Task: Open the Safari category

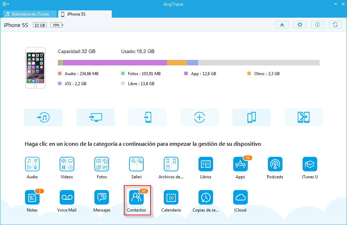Action: [x=136, y=164]
